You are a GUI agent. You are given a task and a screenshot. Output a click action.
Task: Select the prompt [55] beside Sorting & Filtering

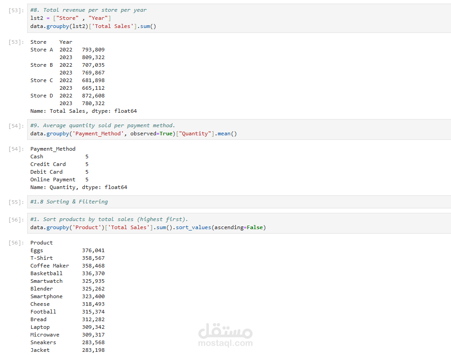(x=16, y=202)
